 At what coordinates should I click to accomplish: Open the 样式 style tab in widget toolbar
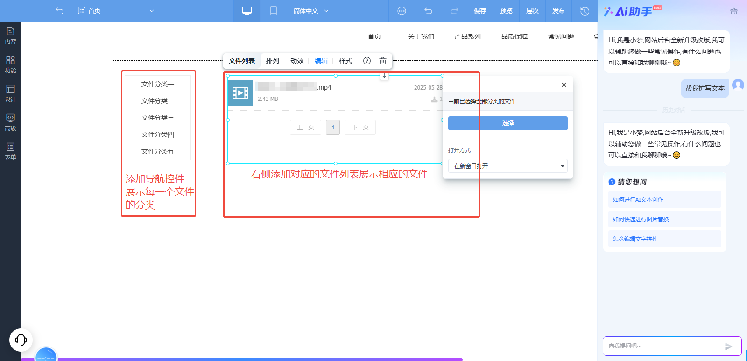point(345,61)
